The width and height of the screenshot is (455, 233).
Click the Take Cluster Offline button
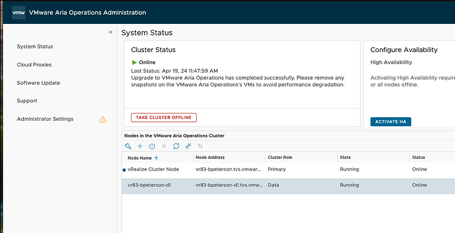coord(164,118)
